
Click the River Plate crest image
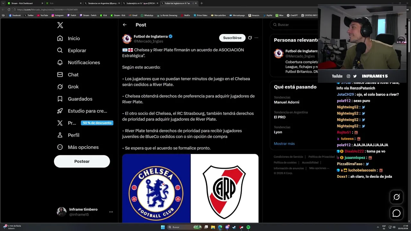tap(224, 188)
